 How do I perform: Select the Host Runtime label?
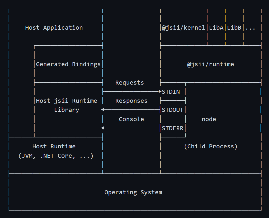pyautogui.click(x=54, y=146)
